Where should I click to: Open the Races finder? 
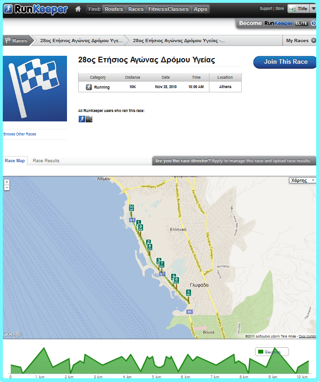[x=136, y=9]
